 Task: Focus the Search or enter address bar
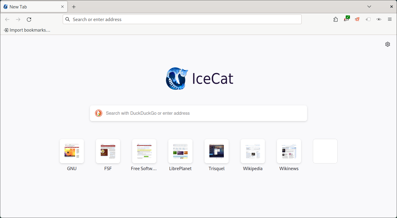click(182, 19)
